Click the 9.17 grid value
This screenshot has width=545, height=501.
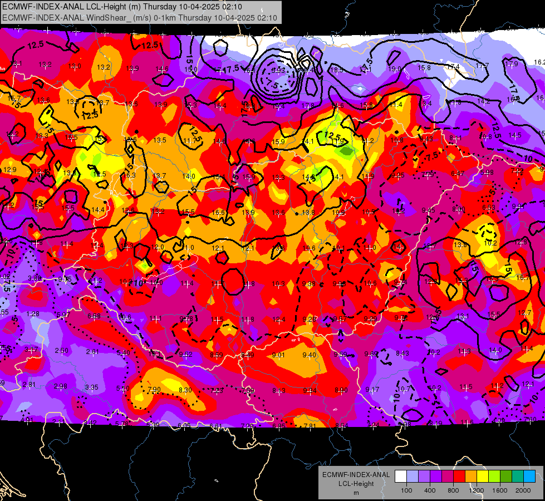(372, 390)
